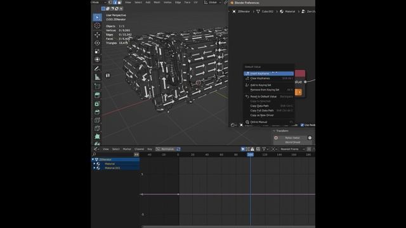406x228 pixels.
Task: Open the Add menu
Action: click(x=148, y=3)
